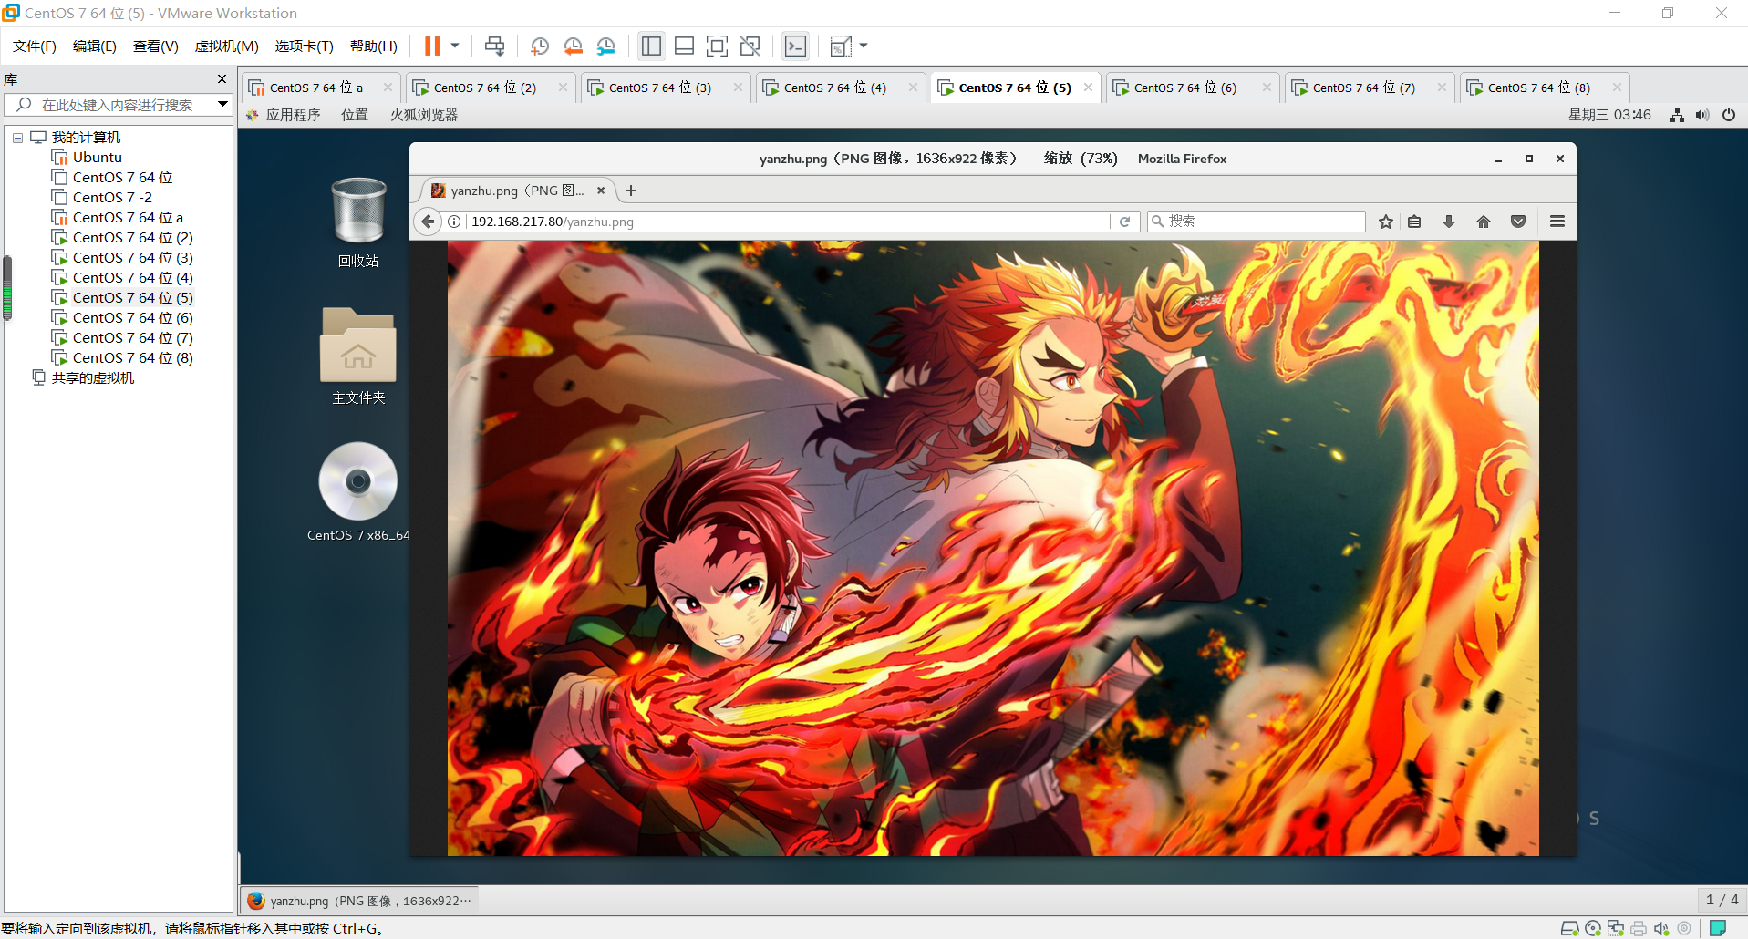Open the 查看(V) menu
The height and width of the screenshot is (939, 1748).
click(x=156, y=46)
